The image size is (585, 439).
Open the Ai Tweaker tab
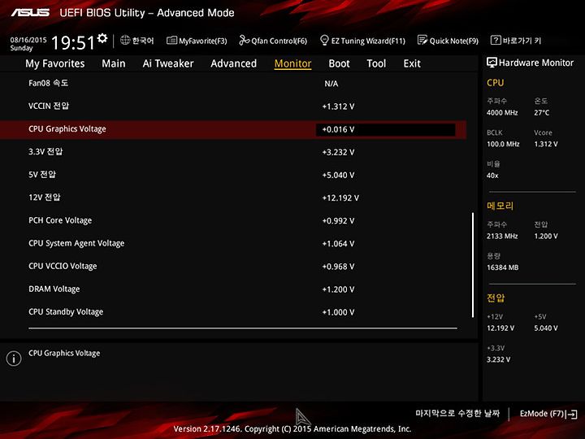tap(168, 63)
